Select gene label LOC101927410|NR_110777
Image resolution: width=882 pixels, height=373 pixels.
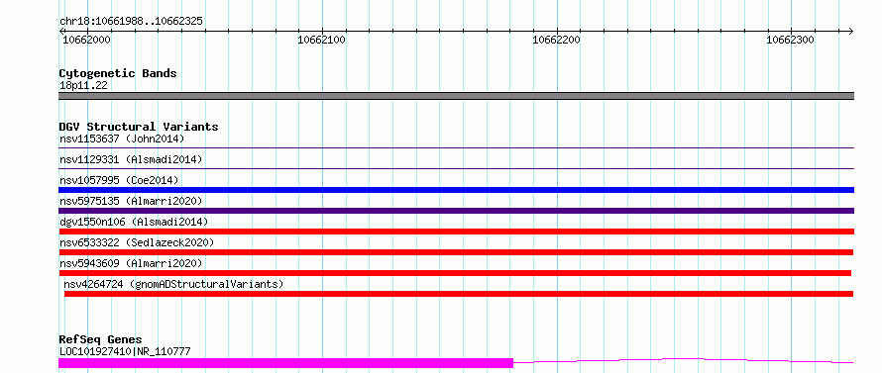[x=125, y=352]
